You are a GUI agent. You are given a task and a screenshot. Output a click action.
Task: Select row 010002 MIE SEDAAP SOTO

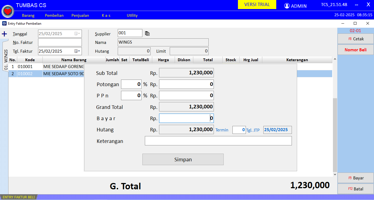click(47, 74)
